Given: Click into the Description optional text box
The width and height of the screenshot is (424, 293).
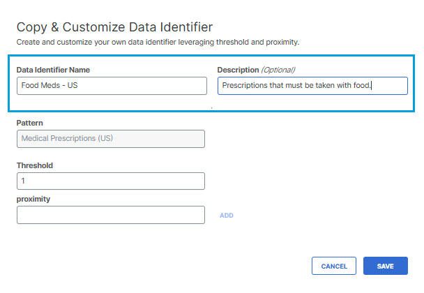Looking at the screenshot, I should coord(312,86).
